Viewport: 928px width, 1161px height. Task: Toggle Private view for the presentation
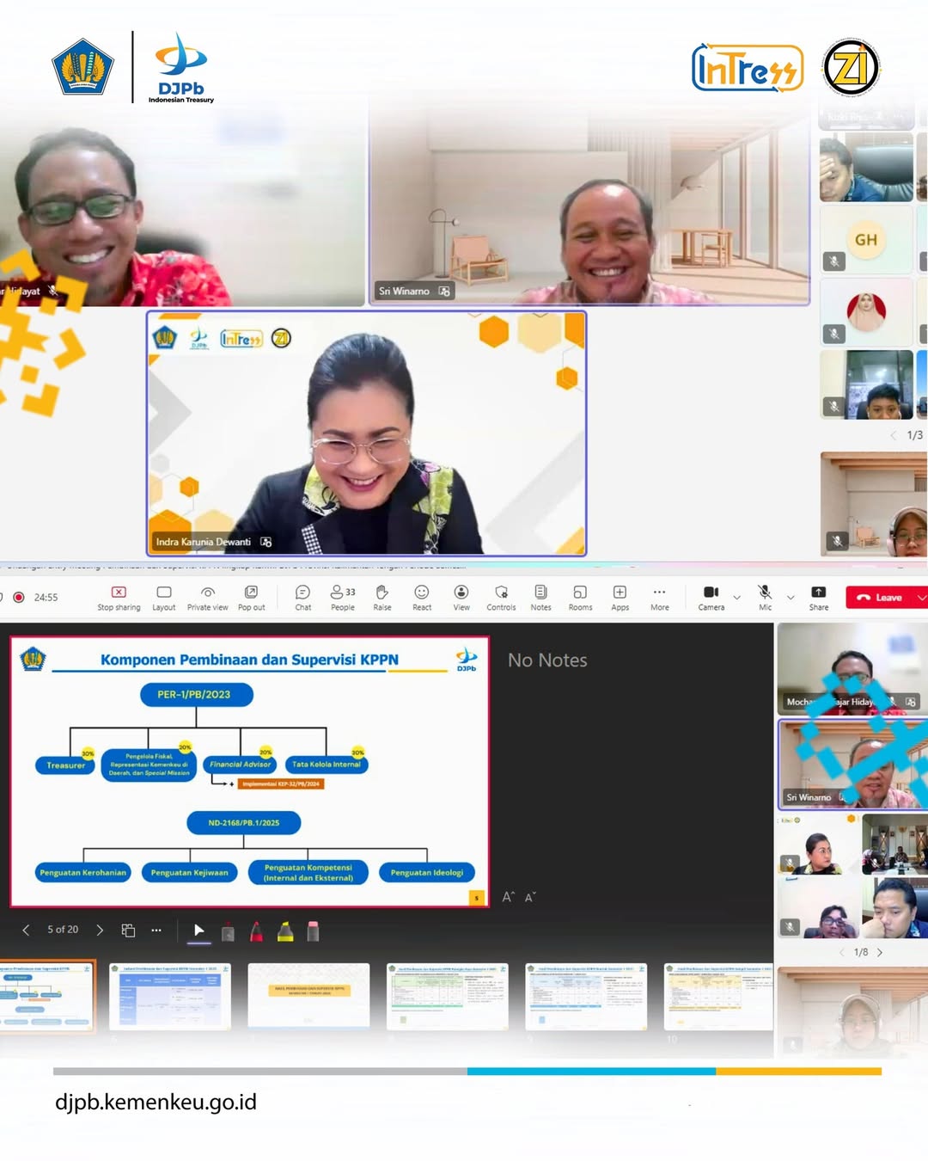point(208,597)
